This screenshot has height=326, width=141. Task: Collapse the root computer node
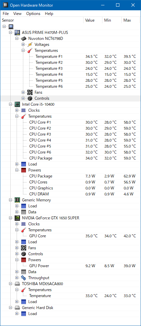coord(4,26)
